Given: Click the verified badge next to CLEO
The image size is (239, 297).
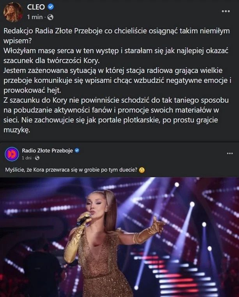Looking at the screenshot, I should point(50,7).
